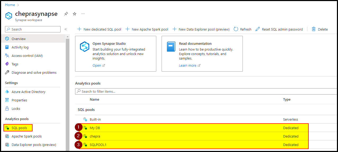
Task: Open the chepra dedicated pool
Action: 95,136
